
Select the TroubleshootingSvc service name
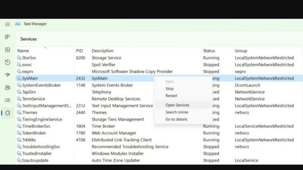point(41,147)
